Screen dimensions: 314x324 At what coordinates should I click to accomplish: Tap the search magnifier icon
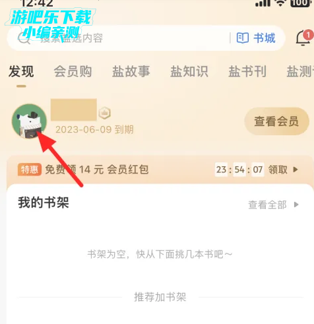[x=24, y=38]
